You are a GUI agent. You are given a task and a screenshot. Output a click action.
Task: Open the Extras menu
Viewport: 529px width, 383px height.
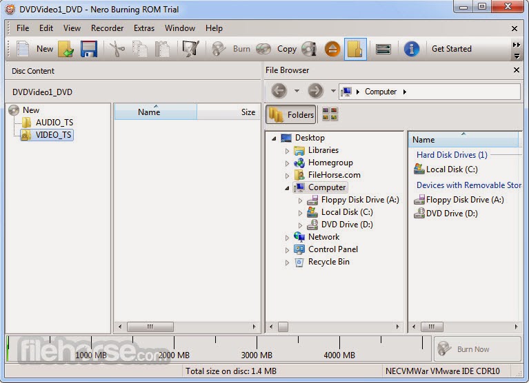click(x=144, y=28)
